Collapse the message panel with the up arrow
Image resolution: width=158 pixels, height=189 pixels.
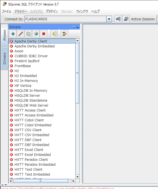point(2,185)
